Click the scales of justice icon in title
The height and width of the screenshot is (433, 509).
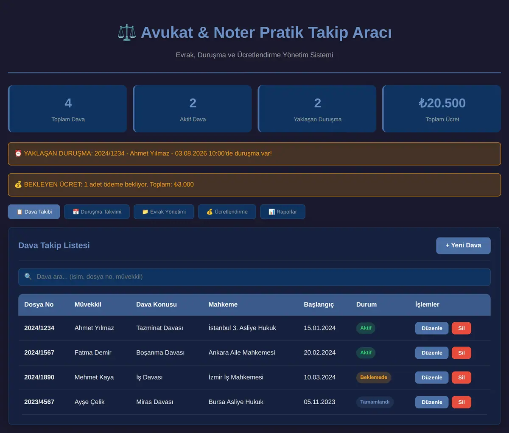(127, 33)
